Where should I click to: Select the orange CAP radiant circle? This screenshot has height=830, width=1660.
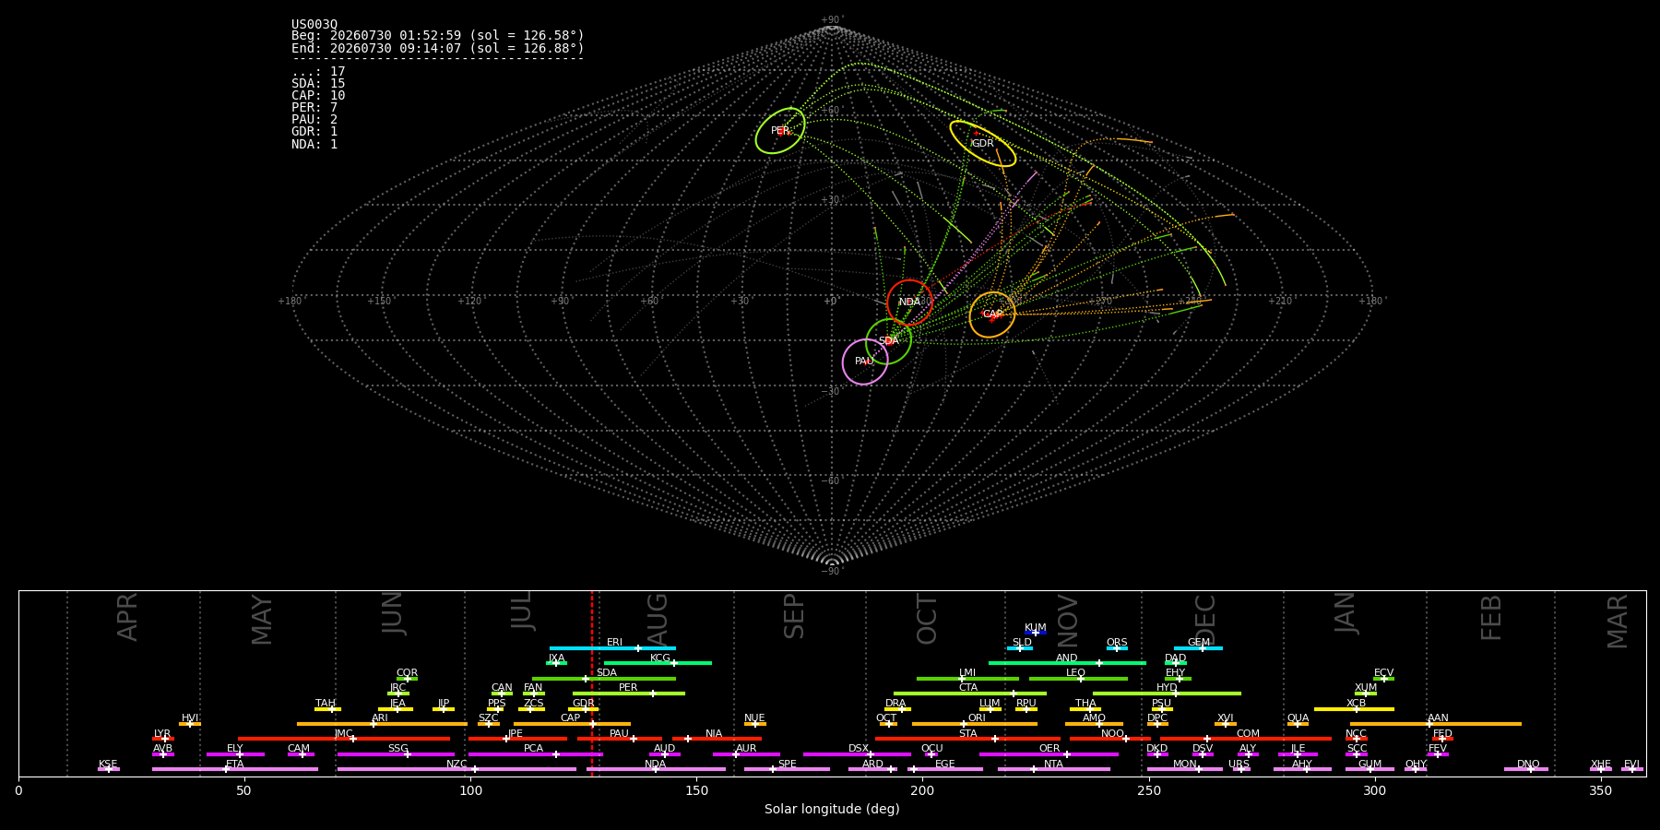click(x=992, y=314)
